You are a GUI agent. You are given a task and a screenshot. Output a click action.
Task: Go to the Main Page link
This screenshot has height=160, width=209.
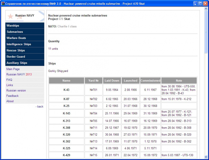point(13,69)
